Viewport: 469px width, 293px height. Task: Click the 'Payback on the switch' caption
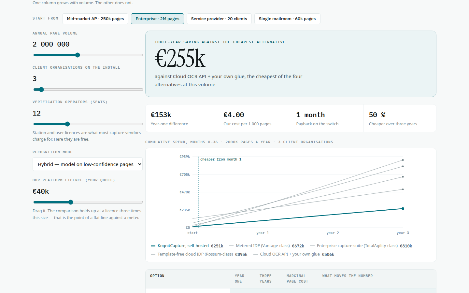click(x=317, y=124)
